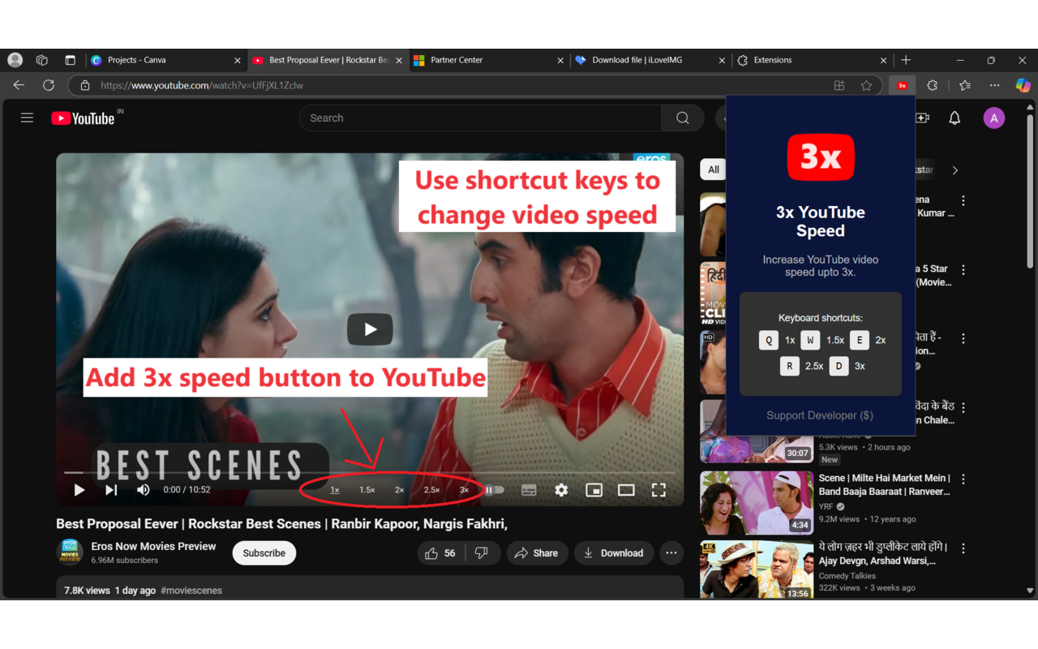Viewport: 1038px width, 649px height.
Task: Open the Support Developer link
Action: pyautogui.click(x=819, y=415)
